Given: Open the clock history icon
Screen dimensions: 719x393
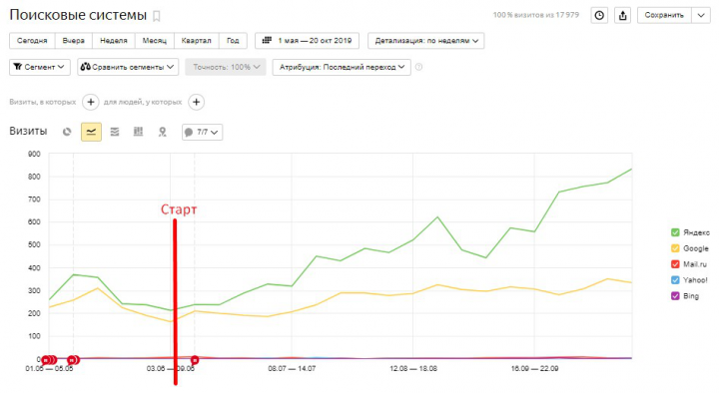Looking at the screenshot, I should [599, 15].
